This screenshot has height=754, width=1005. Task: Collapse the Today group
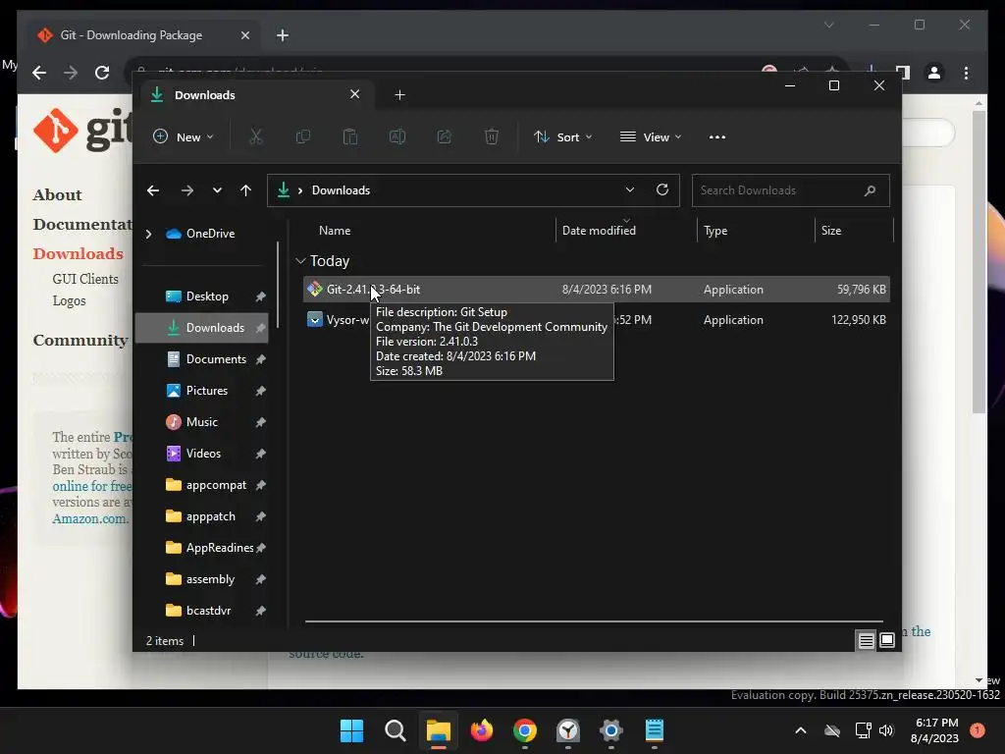tap(300, 261)
